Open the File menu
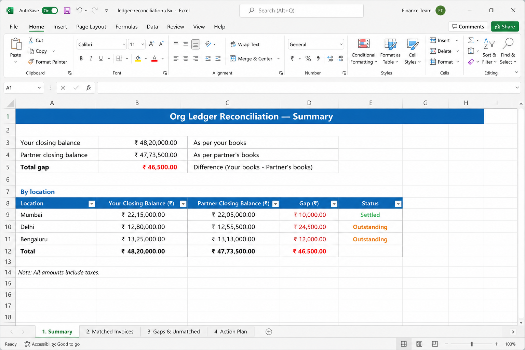 [x=14, y=27]
